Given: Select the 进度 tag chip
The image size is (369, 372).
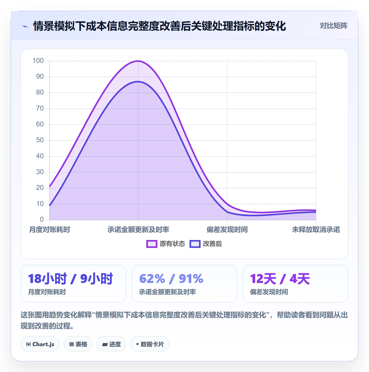Looking at the screenshot, I should 111,344.
